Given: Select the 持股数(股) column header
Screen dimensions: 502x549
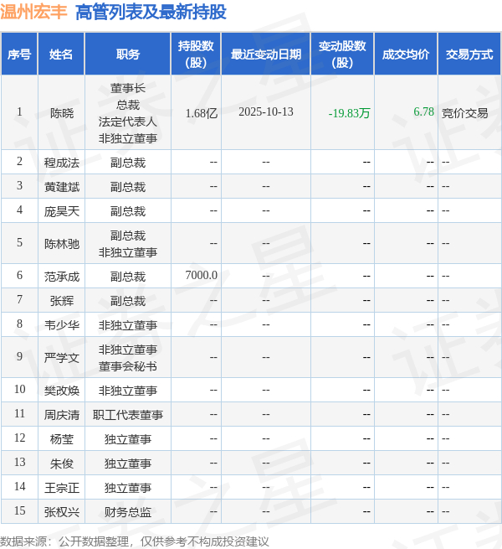Looking at the screenshot, I should click(x=196, y=54).
